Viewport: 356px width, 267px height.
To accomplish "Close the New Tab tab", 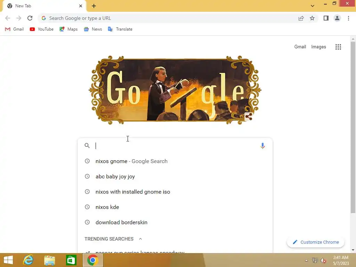I will tap(81, 6).
